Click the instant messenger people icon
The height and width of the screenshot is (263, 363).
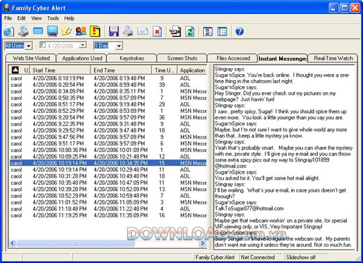point(81,32)
